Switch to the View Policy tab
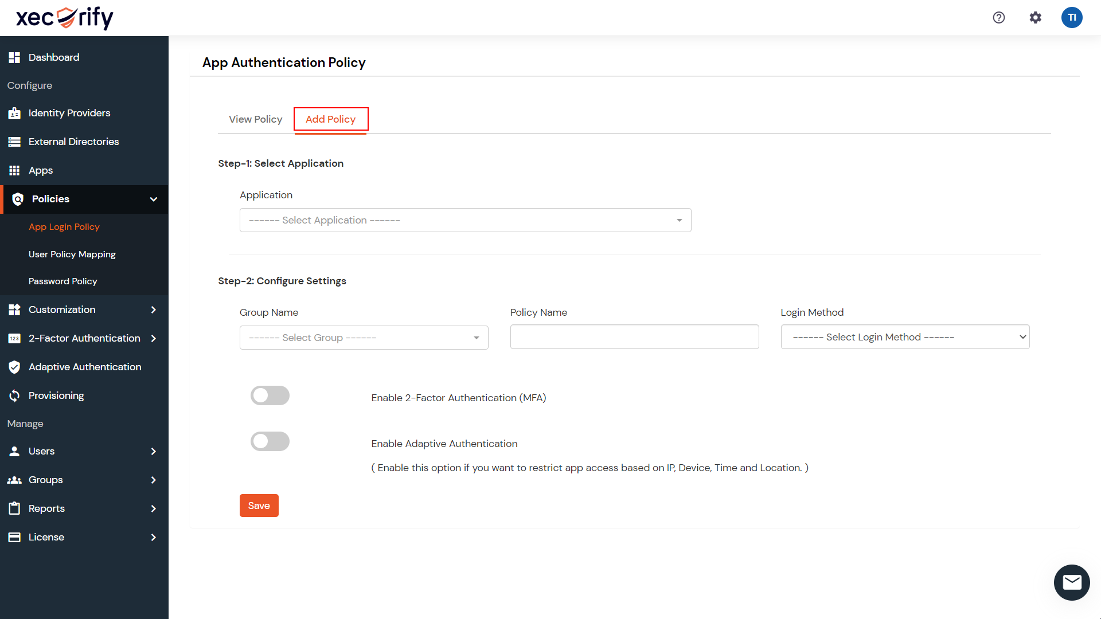The width and height of the screenshot is (1101, 619). coord(255,119)
